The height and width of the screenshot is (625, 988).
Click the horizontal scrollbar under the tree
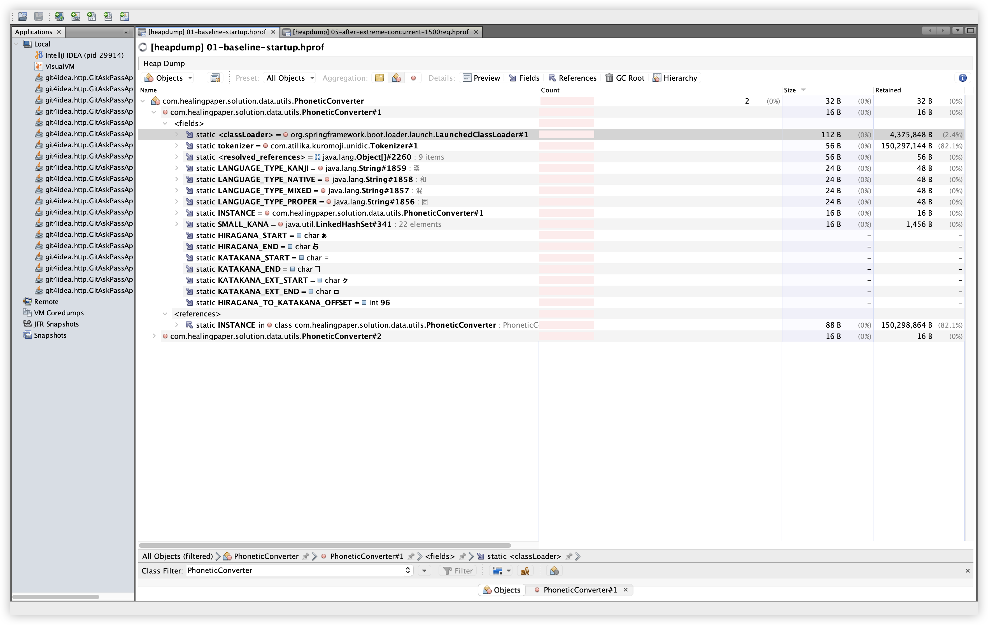[x=325, y=545]
